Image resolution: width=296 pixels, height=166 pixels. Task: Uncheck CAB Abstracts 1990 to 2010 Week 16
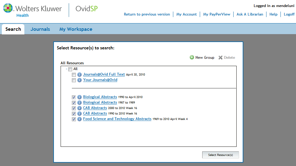pyautogui.click(x=74, y=114)
